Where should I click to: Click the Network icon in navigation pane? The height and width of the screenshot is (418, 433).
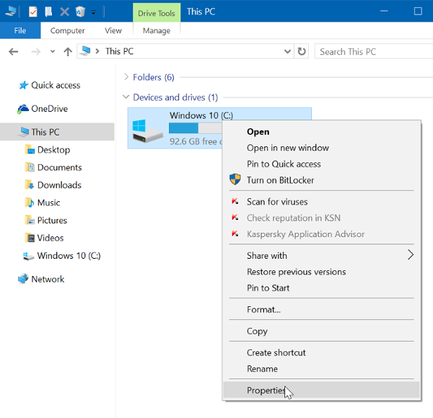(22, 279)
